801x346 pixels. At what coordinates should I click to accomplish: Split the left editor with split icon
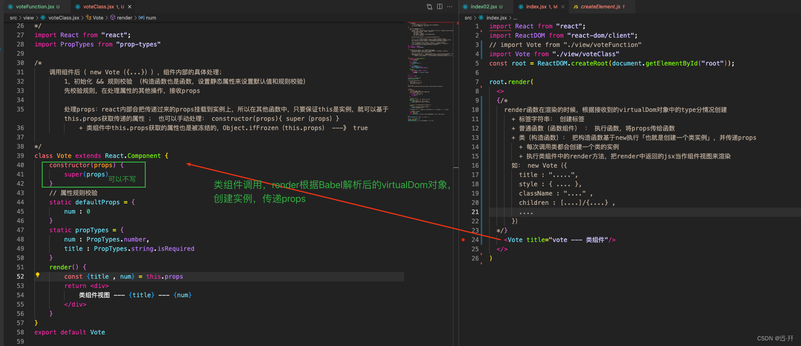(x=439, y=7)
